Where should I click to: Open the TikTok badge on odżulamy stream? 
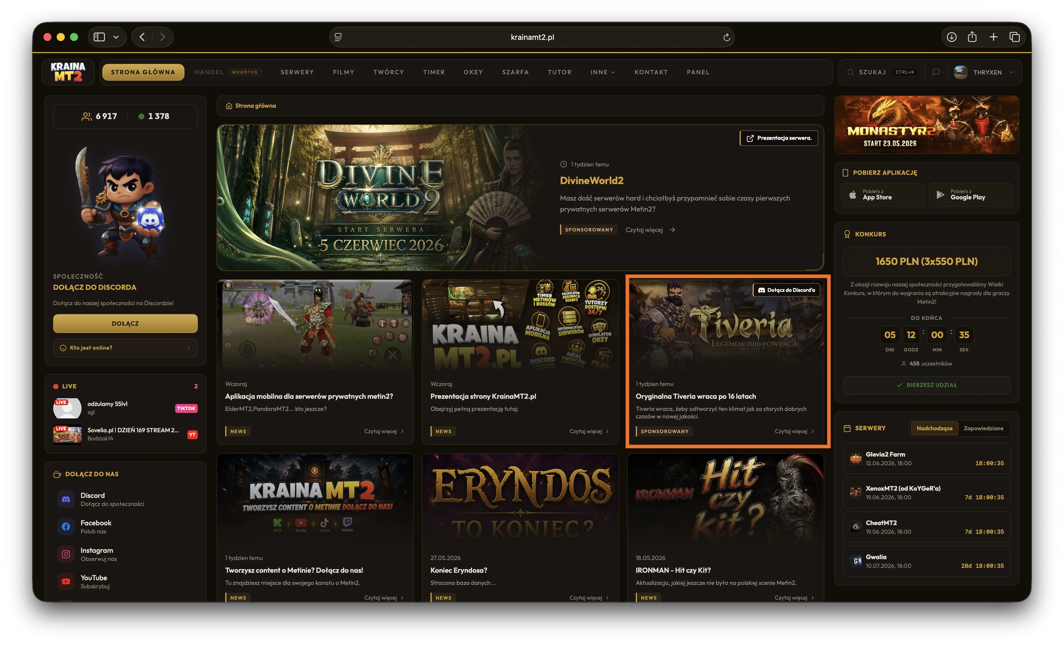point(186,408)
